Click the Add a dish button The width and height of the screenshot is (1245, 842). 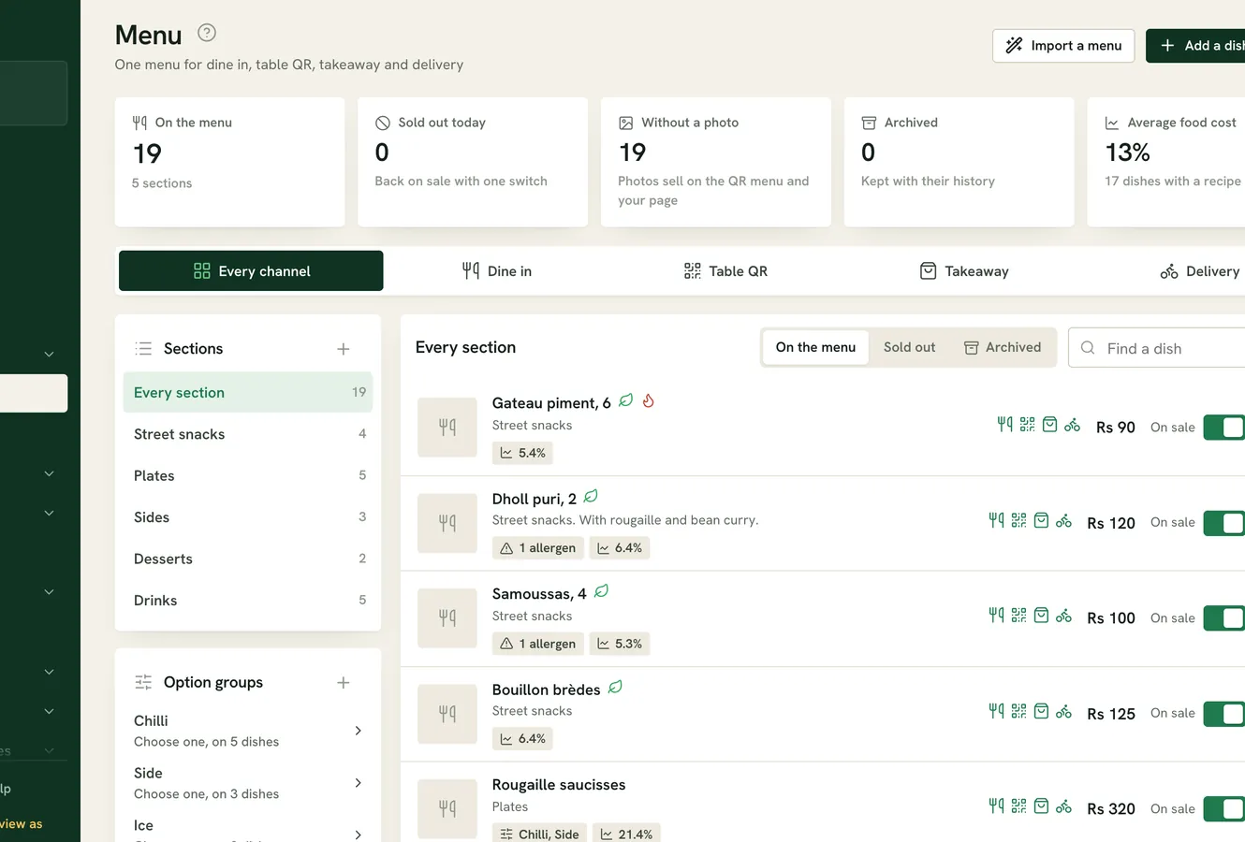click(1195, 46)
